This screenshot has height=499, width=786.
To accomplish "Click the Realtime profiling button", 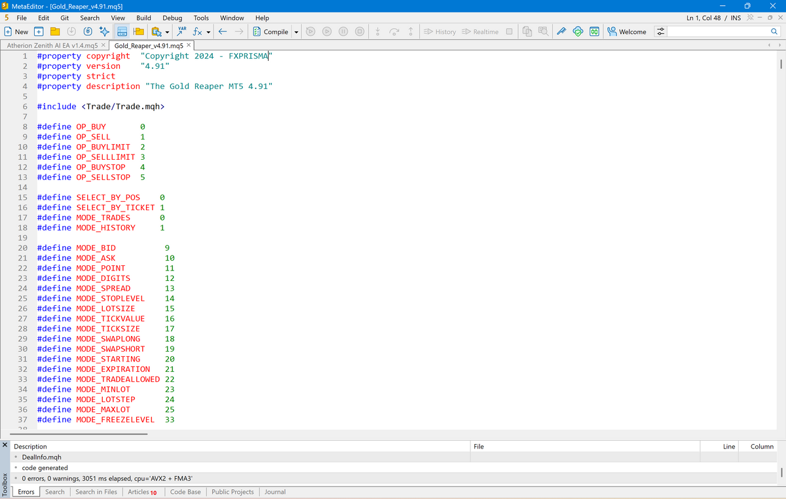I will [480, 31].
